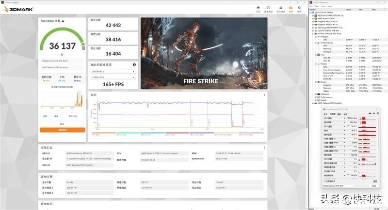Click the Fans icon in HWMonitor tree

point(319,55)
